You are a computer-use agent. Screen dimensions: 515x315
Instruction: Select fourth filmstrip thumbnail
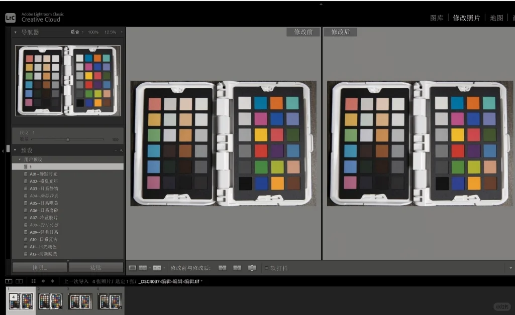pos(110,301)
